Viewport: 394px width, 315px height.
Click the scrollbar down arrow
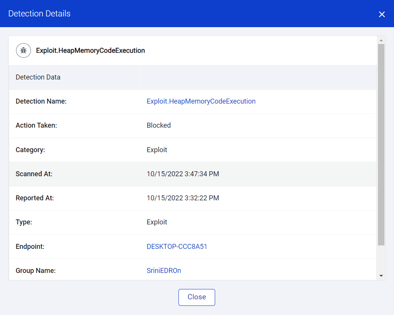pos(381,275)
